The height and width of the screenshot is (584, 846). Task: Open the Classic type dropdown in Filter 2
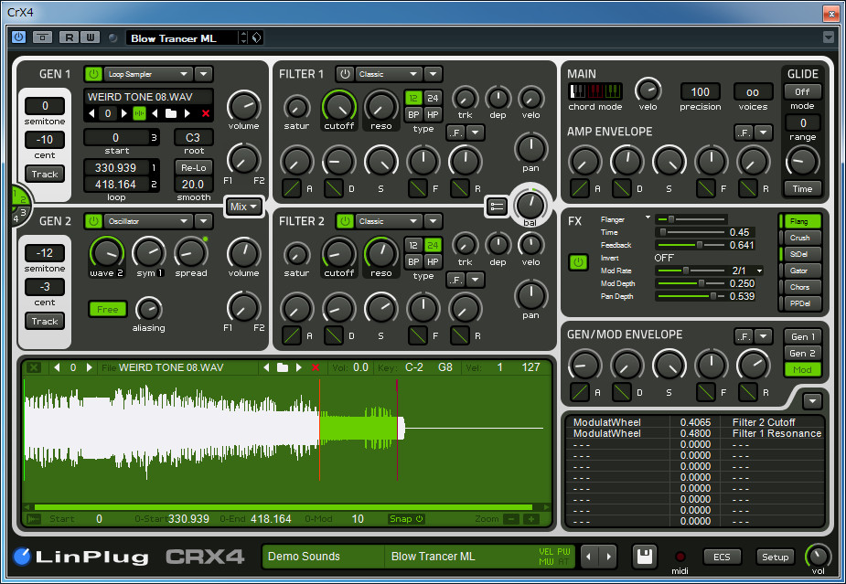click(x=388, y=221)
